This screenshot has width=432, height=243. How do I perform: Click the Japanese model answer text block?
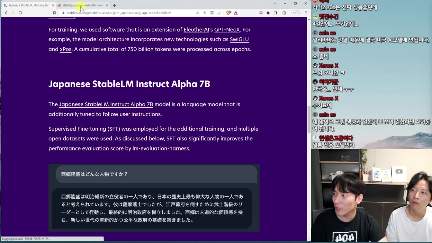point(152,208)
